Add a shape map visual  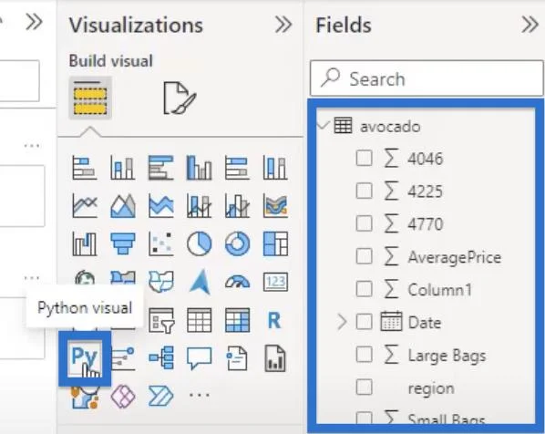coord(160,282)
